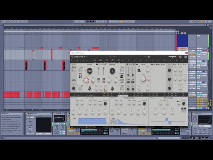Click the blue track header in arrangement view
Screen dimensions: 213x160
pos(182,41)
